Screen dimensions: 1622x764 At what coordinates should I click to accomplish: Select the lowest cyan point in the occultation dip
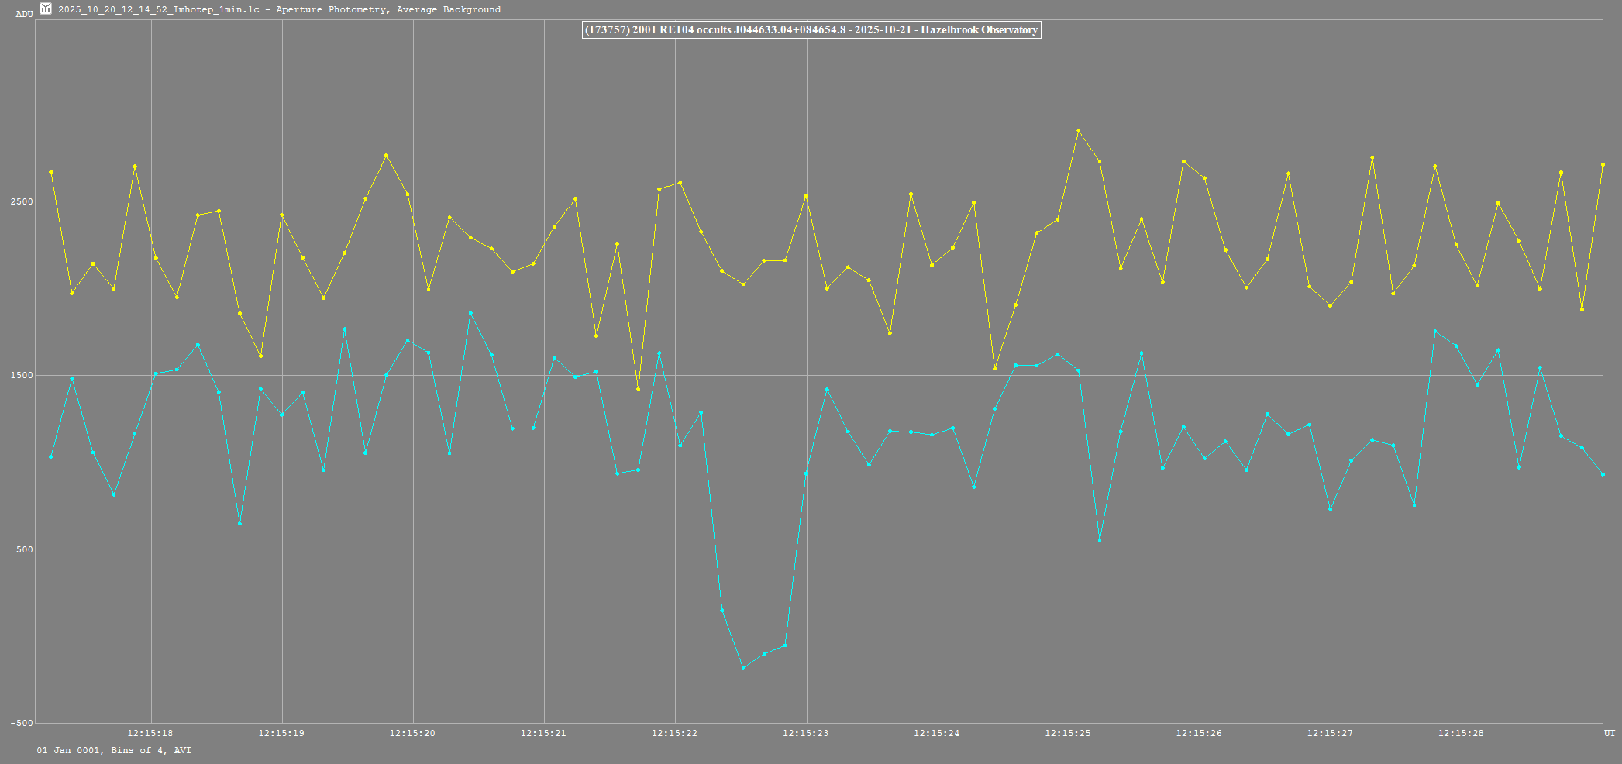743,668
